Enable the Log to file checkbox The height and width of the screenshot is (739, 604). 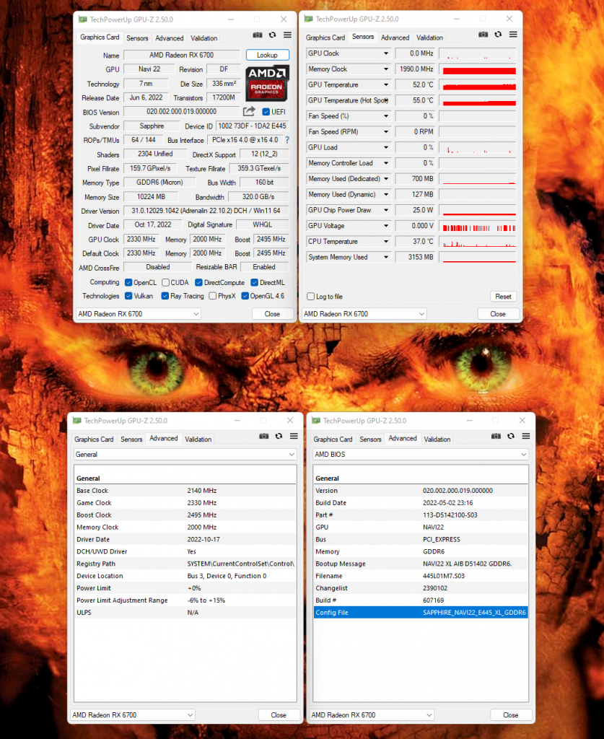pos(310,297)
